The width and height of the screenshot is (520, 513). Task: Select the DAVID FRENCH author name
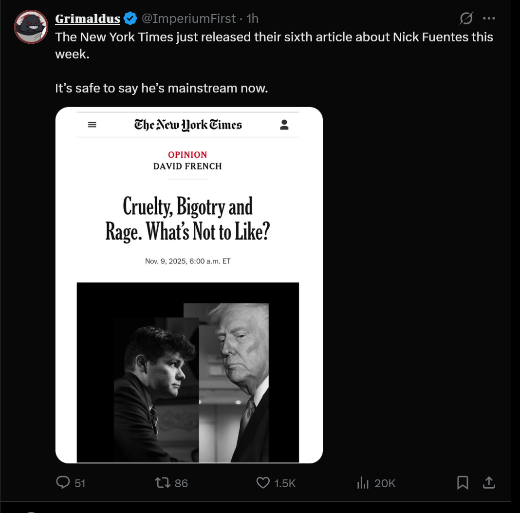tap(187, 166)
